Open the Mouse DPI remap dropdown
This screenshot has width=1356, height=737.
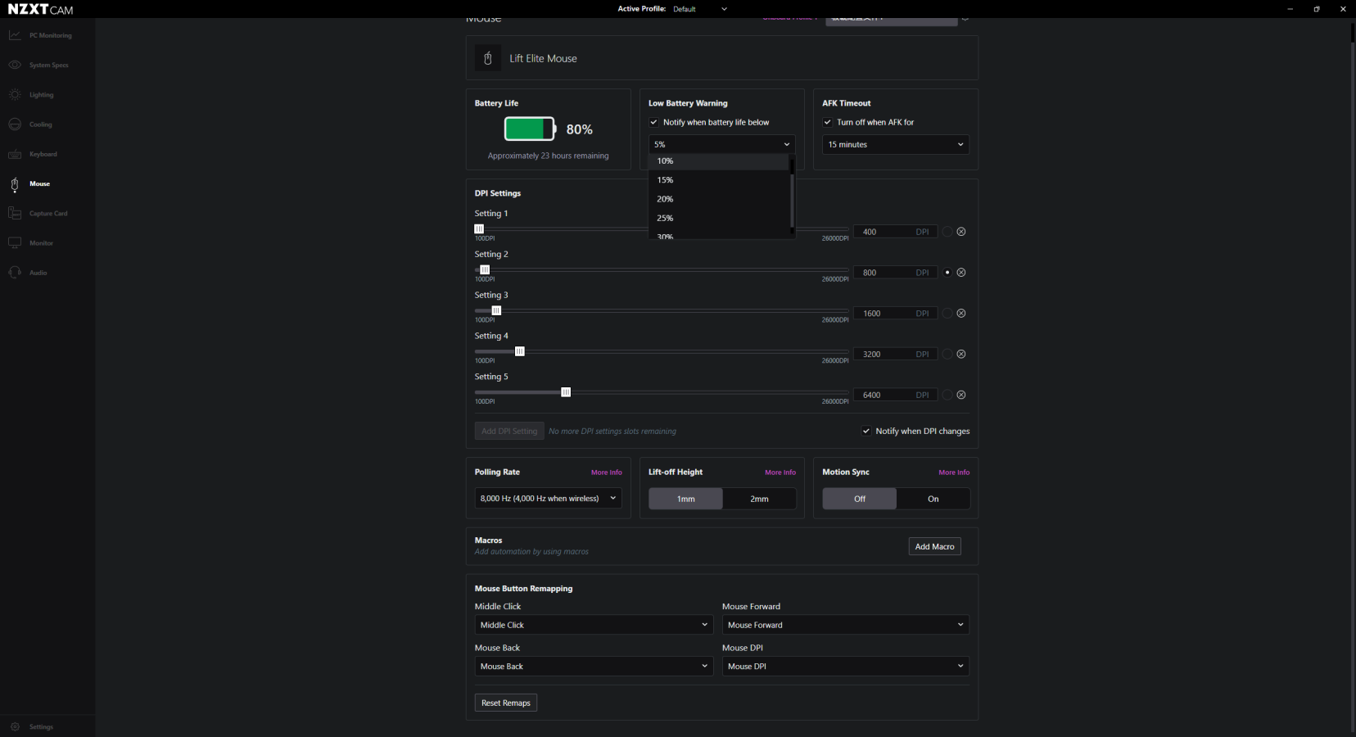845,667
